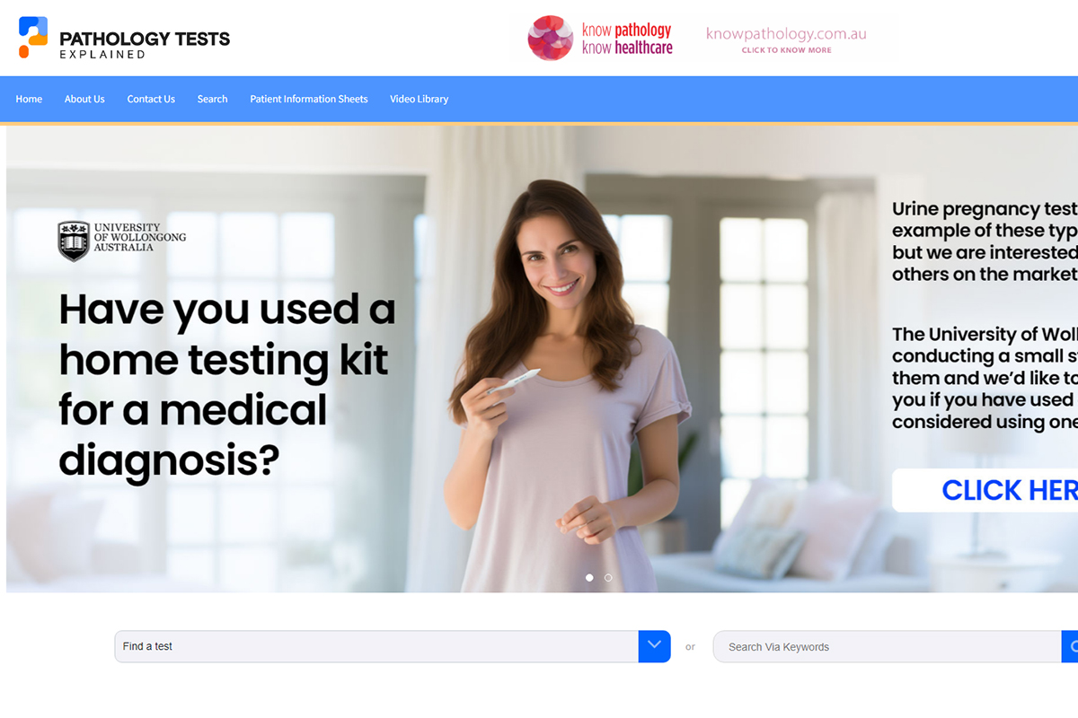Screen dimensions: 1078x718
Task: Switch to the second carousel slide dot
Action: 608,578
